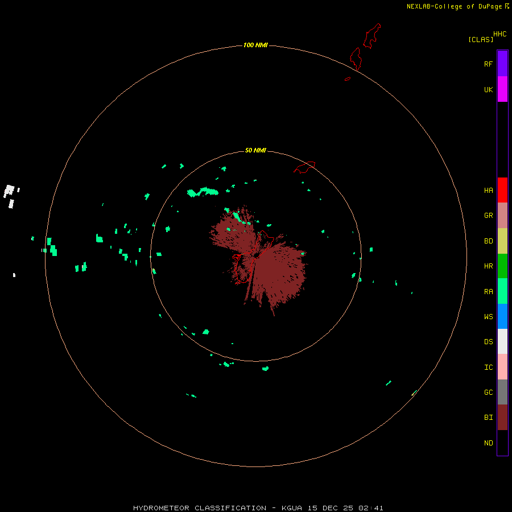Click the BD legend label

point(488,241)
